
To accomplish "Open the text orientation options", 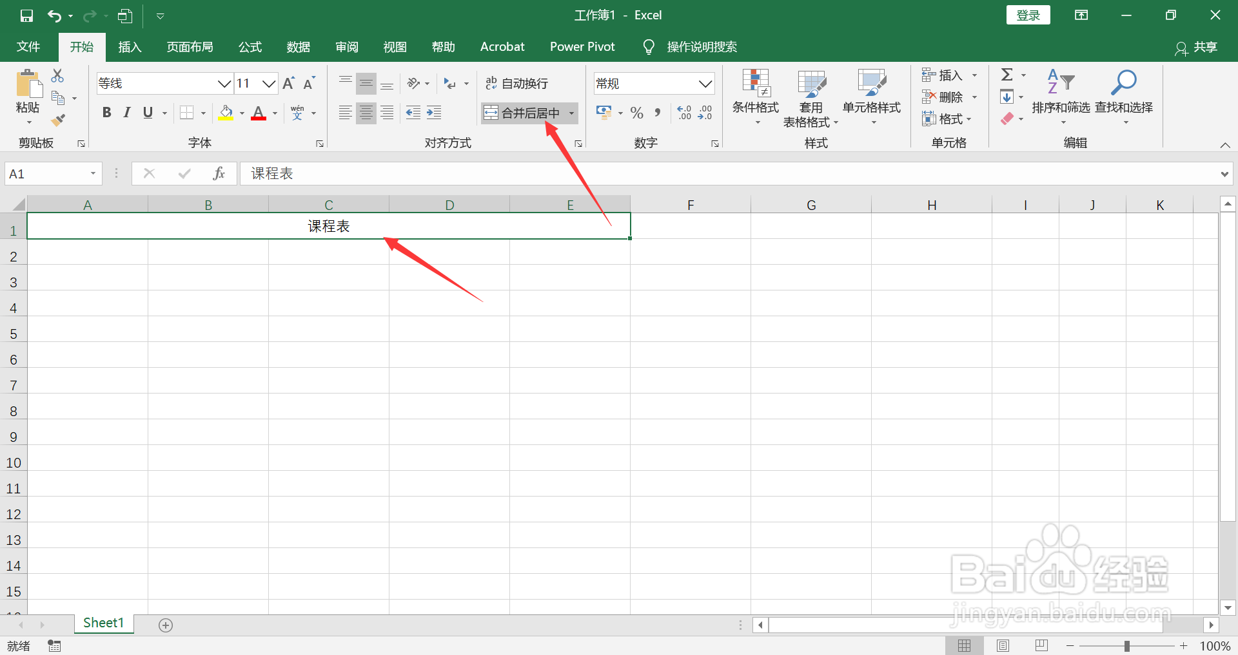I will [x=414, y=83].
